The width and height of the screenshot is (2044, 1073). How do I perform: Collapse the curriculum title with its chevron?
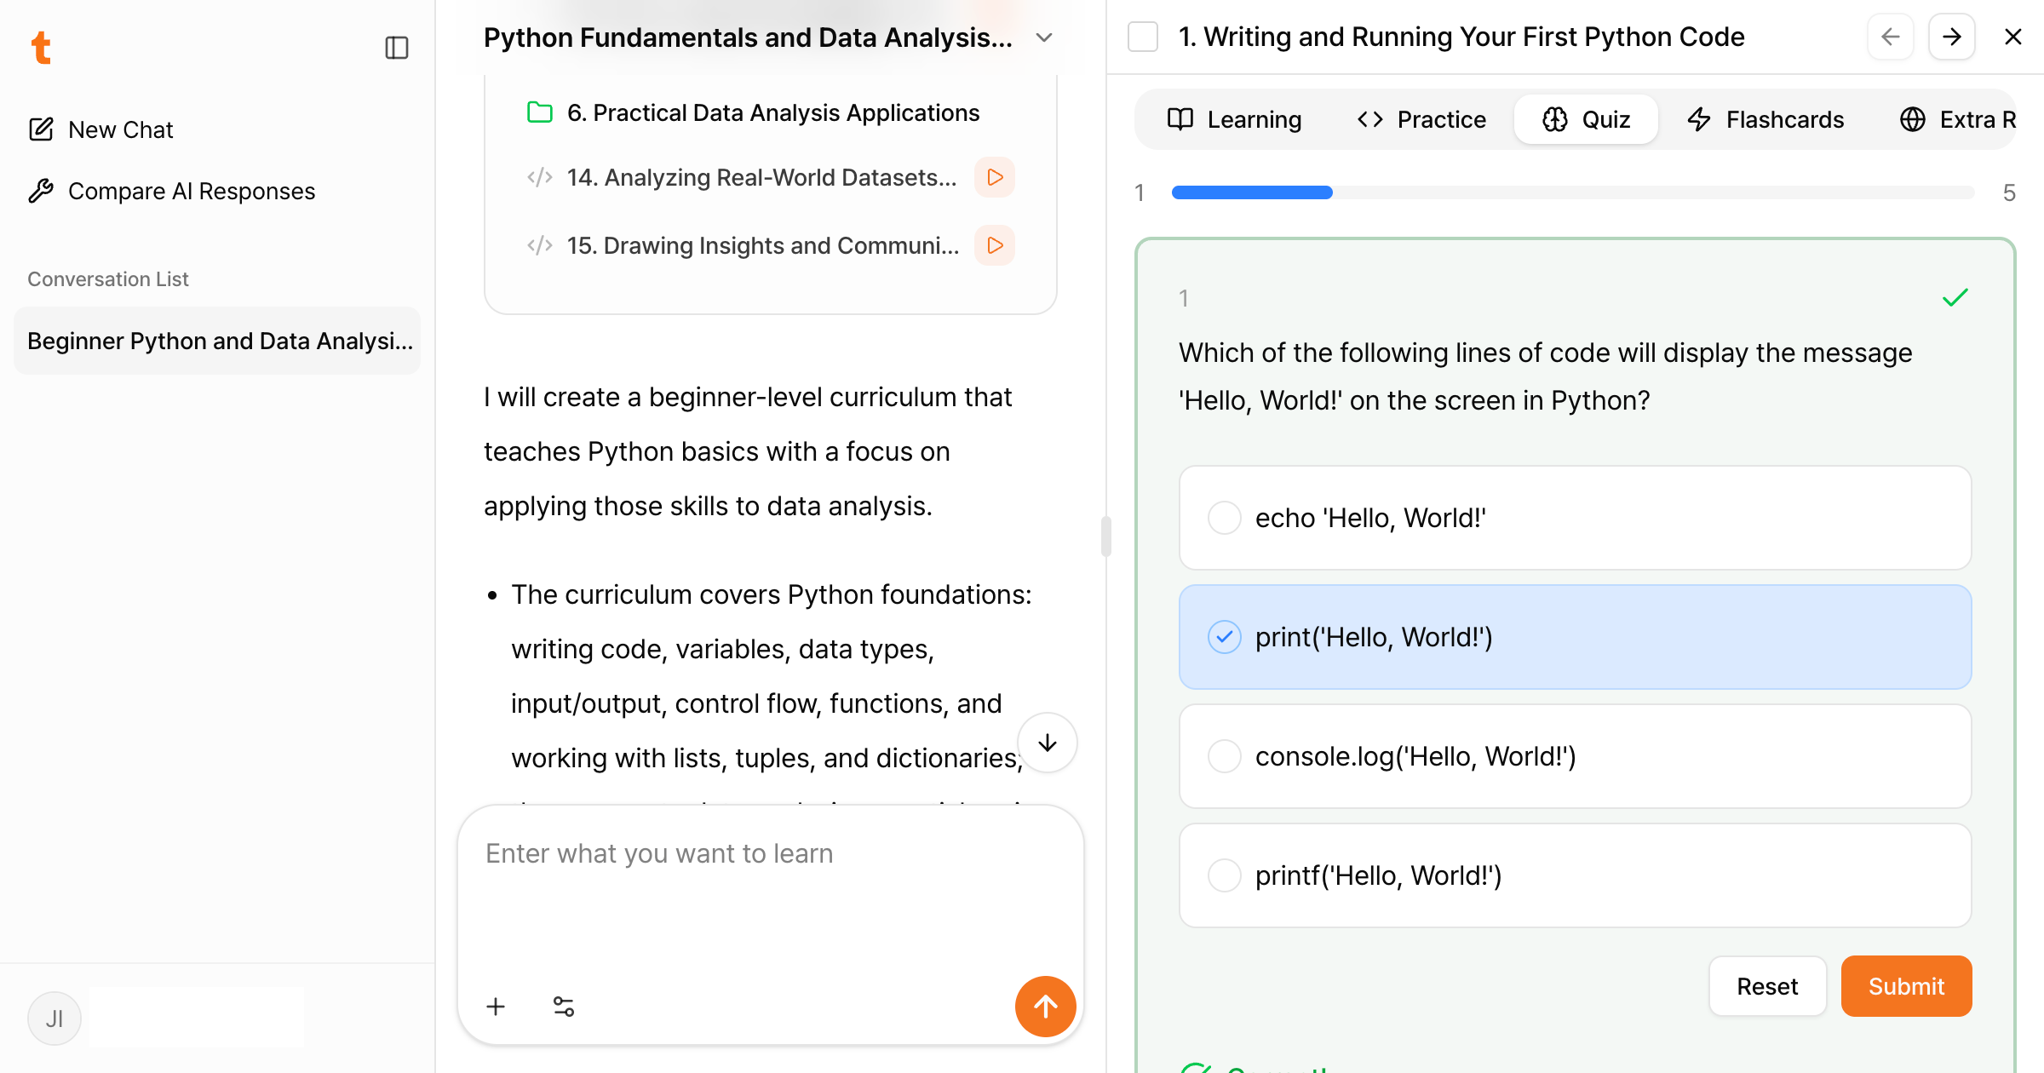coord(1043,37)
